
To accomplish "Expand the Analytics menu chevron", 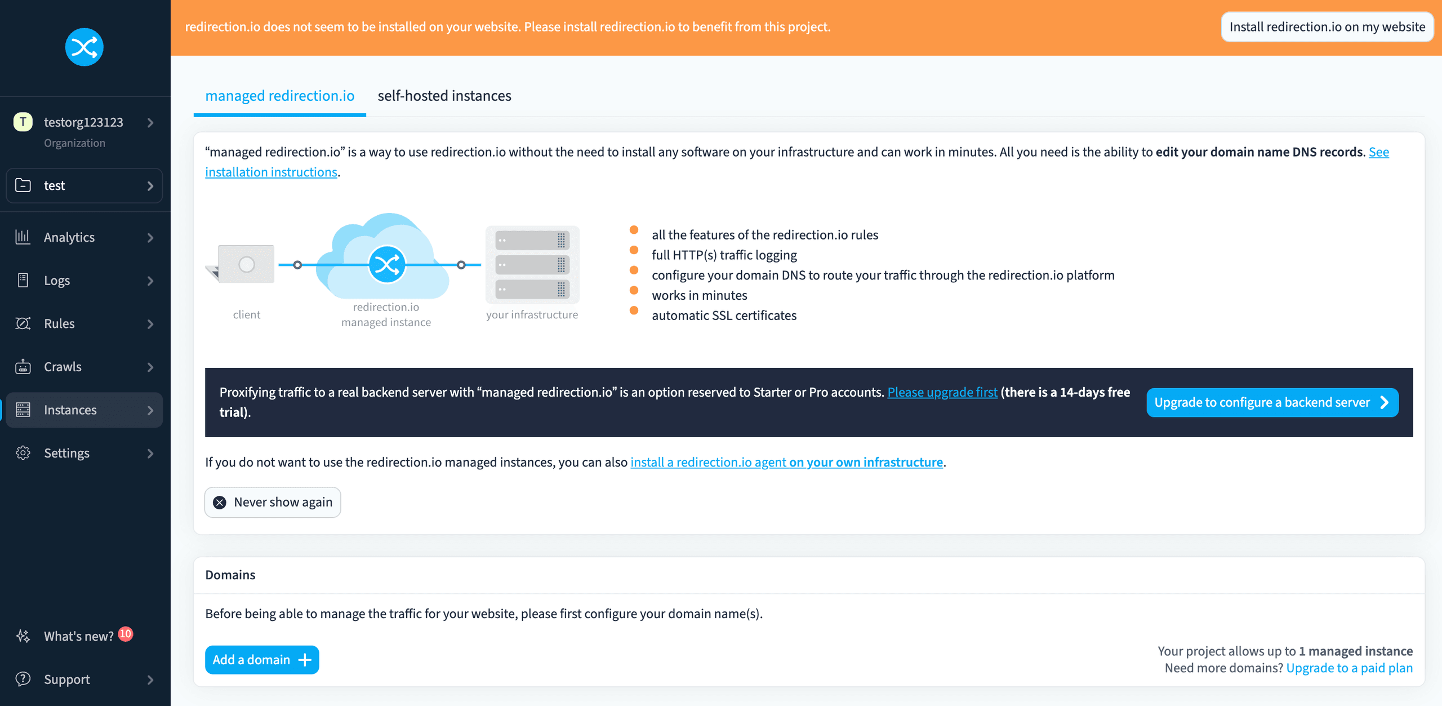I will (150, 238).
